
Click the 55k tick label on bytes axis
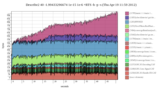[x=9, y=39]
